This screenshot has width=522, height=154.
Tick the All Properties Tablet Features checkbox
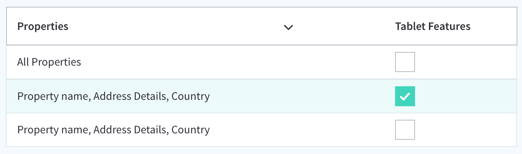click(405, 62)
